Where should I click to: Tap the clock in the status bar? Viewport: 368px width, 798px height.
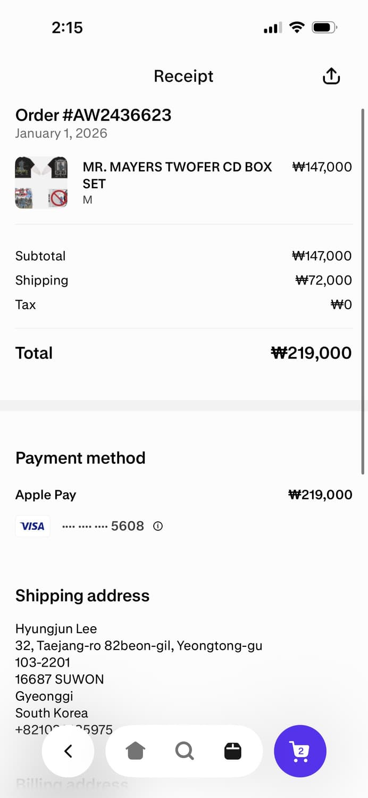tap(67, 27)
